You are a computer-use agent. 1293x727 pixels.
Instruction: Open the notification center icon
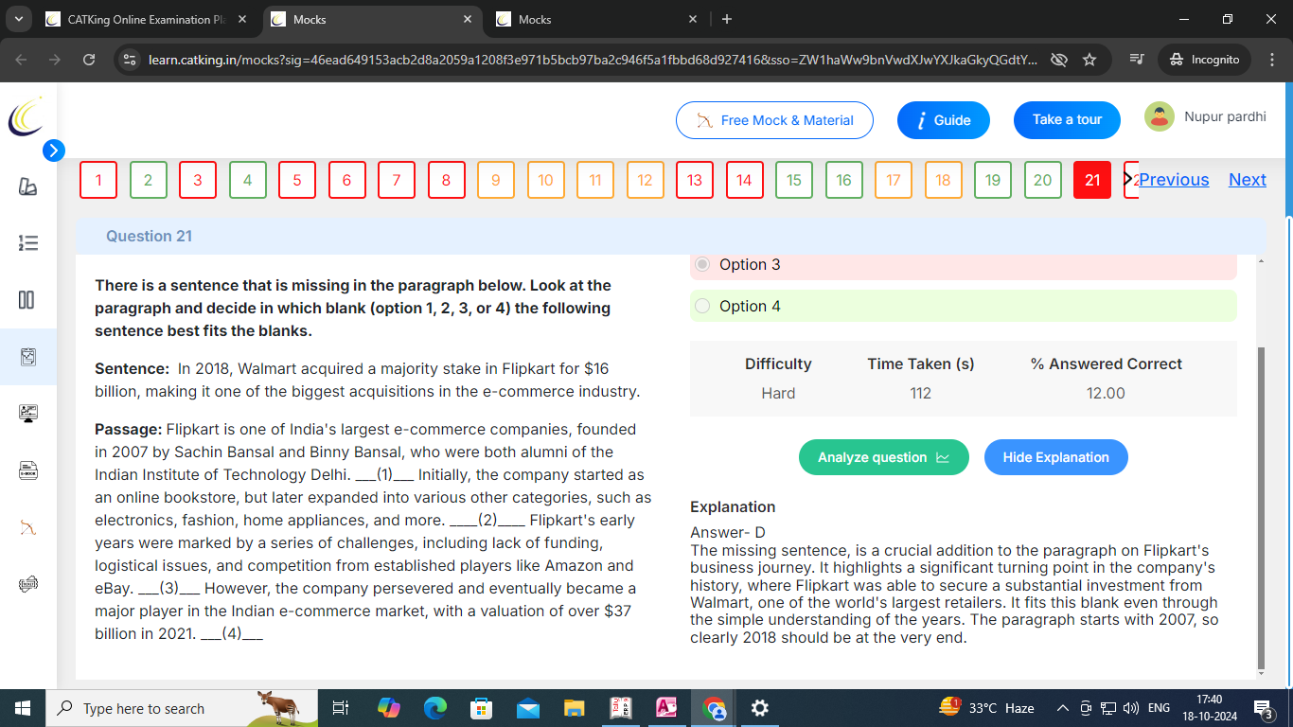[x=1263, y=708]
